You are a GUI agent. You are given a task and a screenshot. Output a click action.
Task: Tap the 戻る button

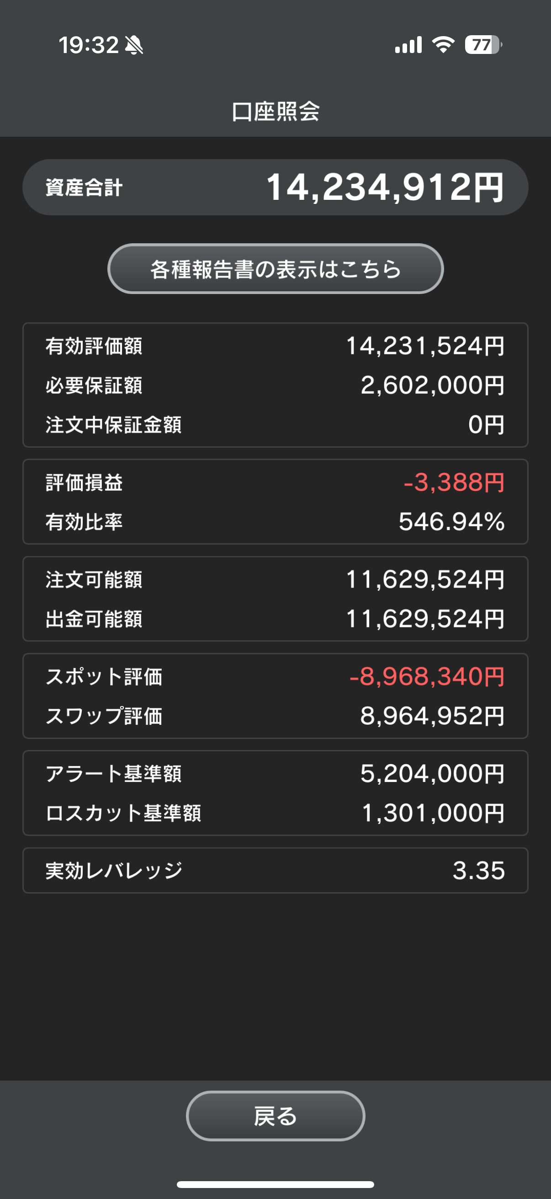click(275, 1116)
